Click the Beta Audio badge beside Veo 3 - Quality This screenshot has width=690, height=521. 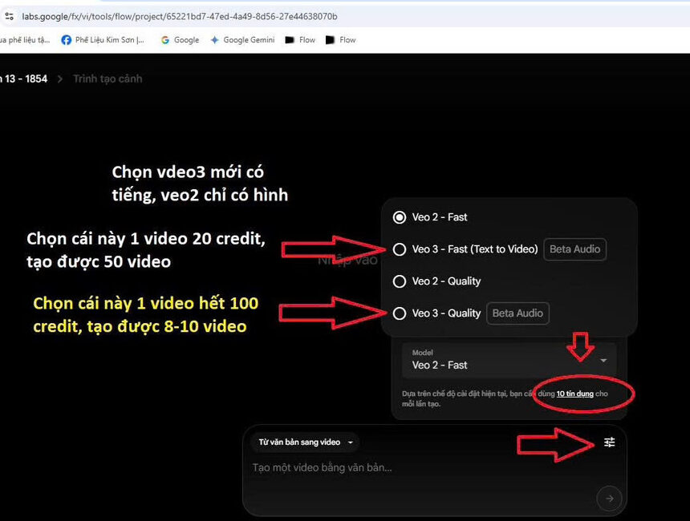517,313
